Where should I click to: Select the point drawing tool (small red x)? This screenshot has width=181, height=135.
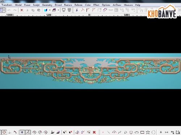point(103,132)
